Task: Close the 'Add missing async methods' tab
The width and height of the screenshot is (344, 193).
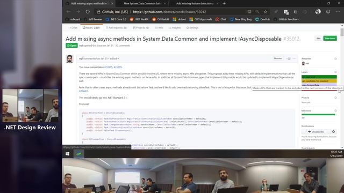Action: 112,4
